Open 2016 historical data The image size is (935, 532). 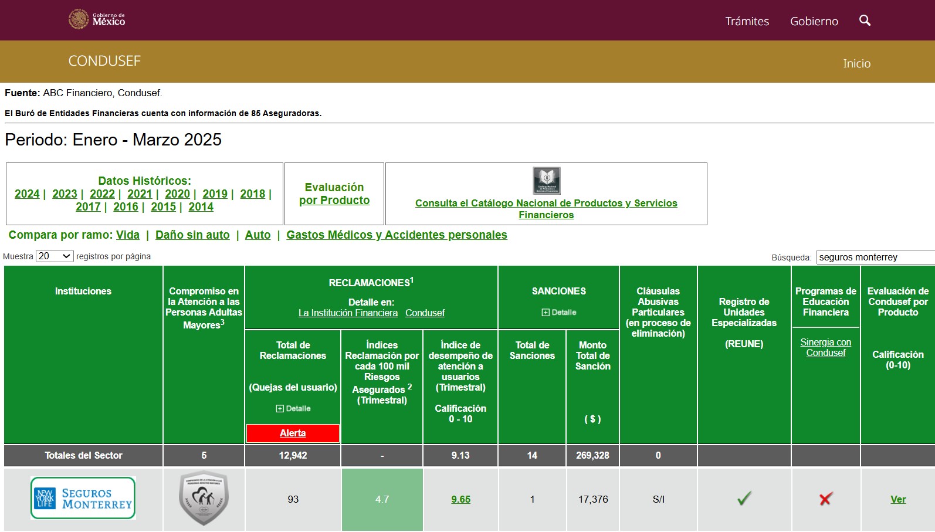pos(126,207)
